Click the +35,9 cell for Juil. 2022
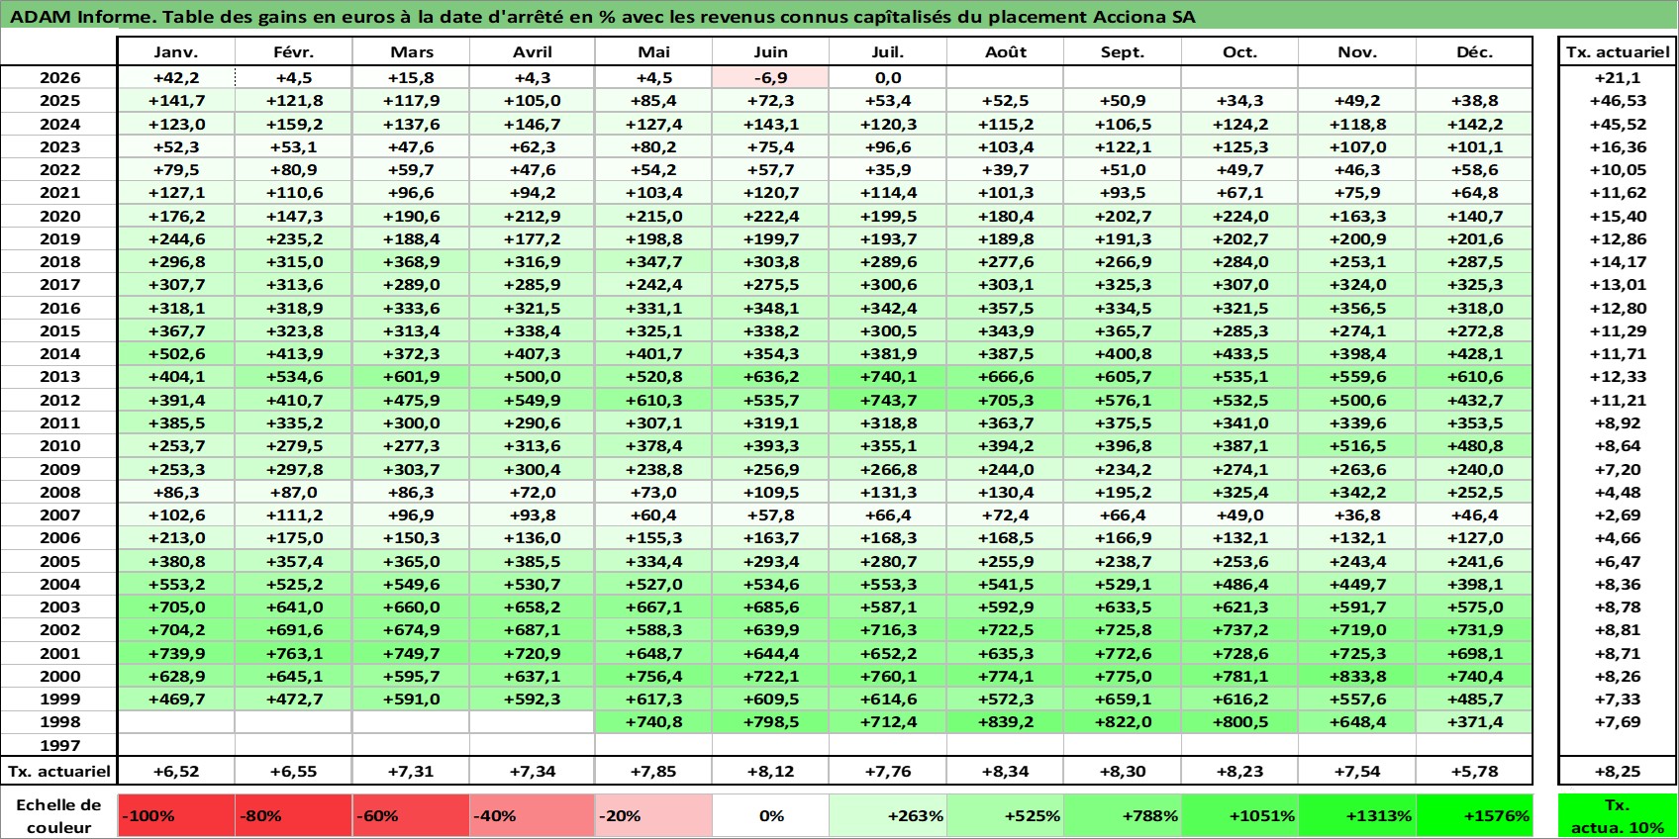 [888, 169]
